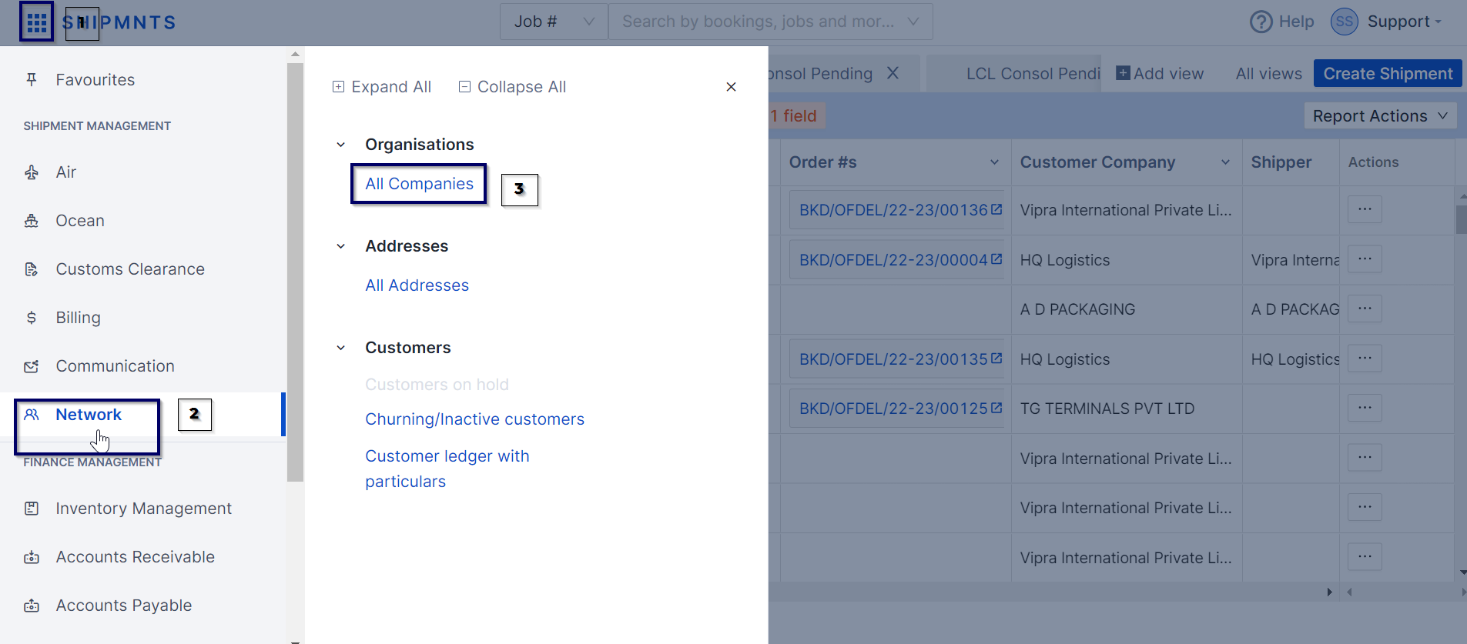Click Customers on hold entry
The width and height of the screenshot is (1467, 644).
[x=437, y=385]
